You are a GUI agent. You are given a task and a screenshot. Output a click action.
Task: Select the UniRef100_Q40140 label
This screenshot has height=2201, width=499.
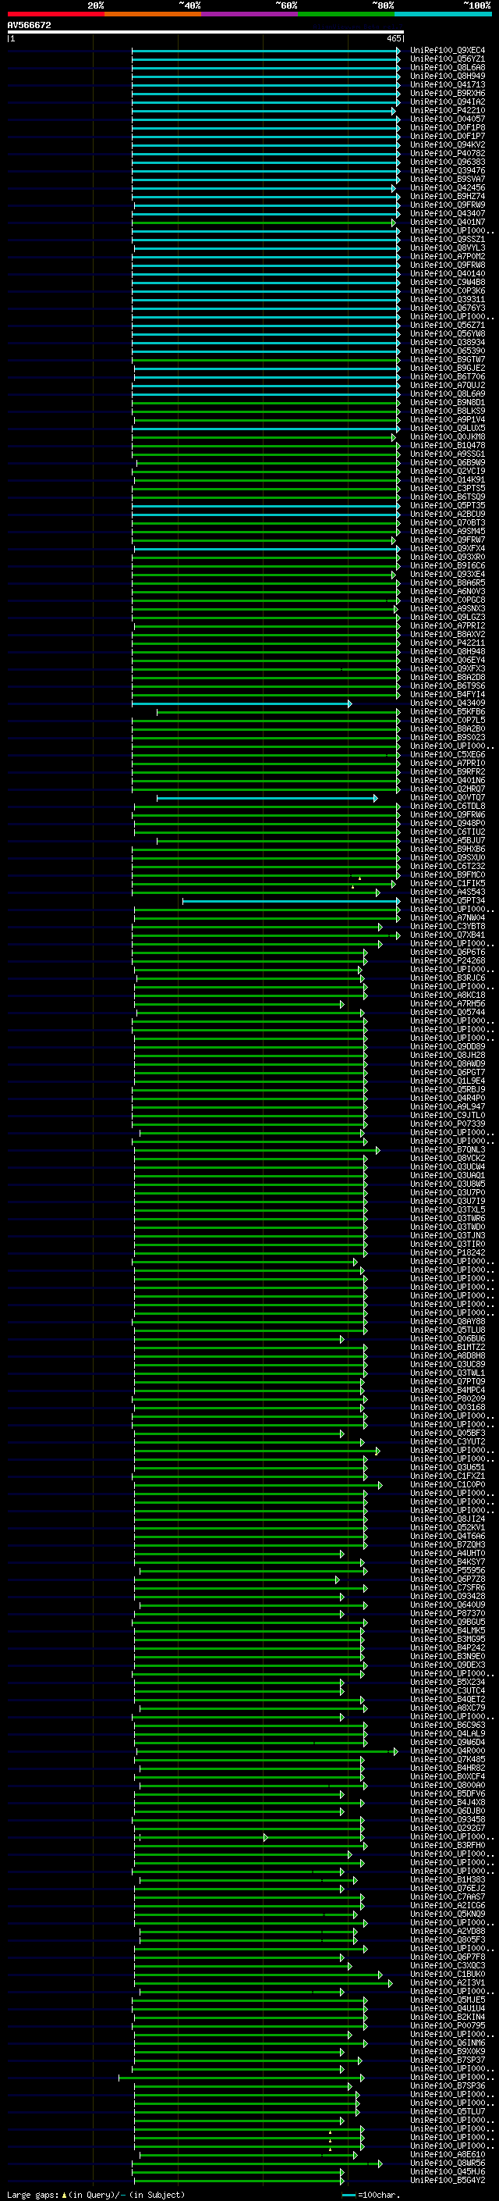(x=447, y=274)
